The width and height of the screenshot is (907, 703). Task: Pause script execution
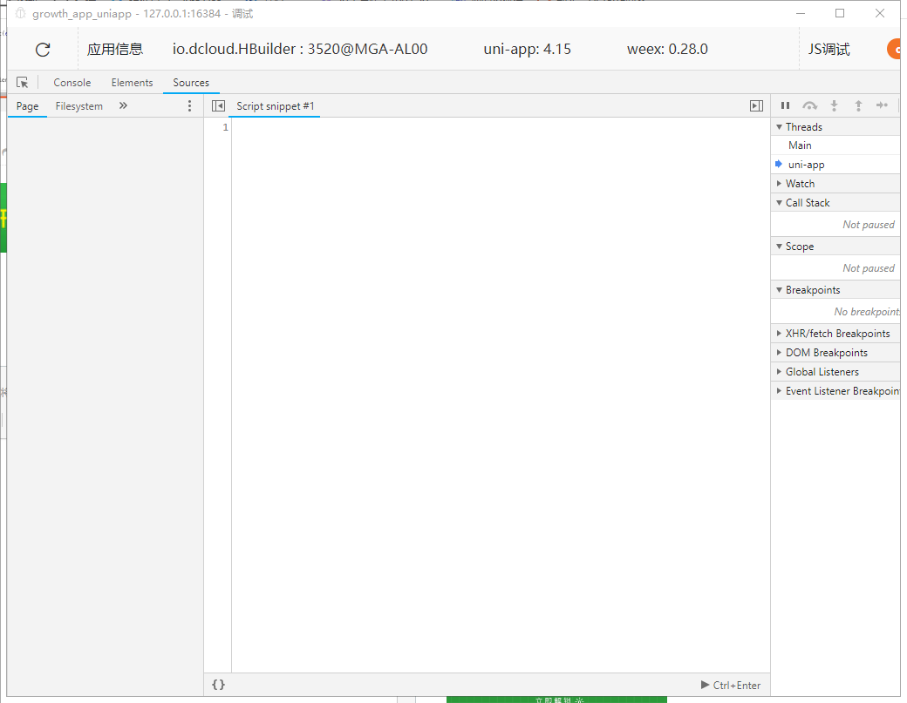click(785, 106)
